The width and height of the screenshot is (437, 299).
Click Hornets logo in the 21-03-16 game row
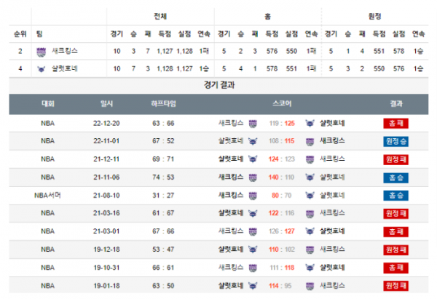tap(253, 214)
